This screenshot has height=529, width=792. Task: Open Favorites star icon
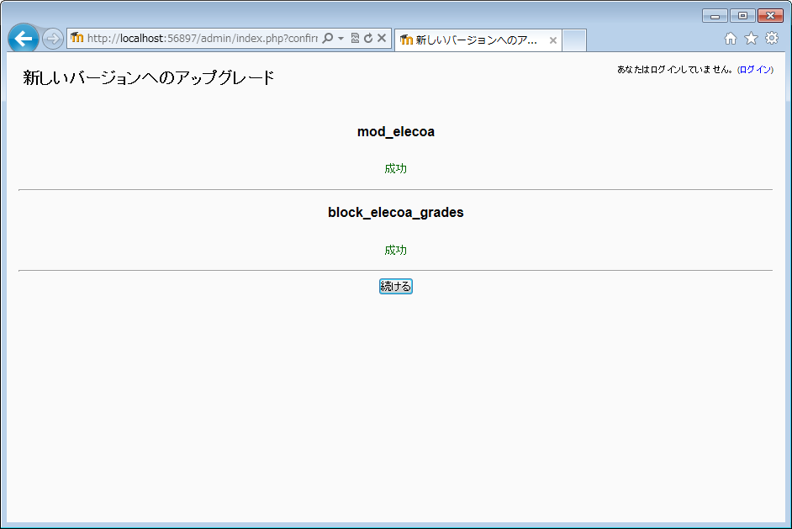(x=751, y=39)
